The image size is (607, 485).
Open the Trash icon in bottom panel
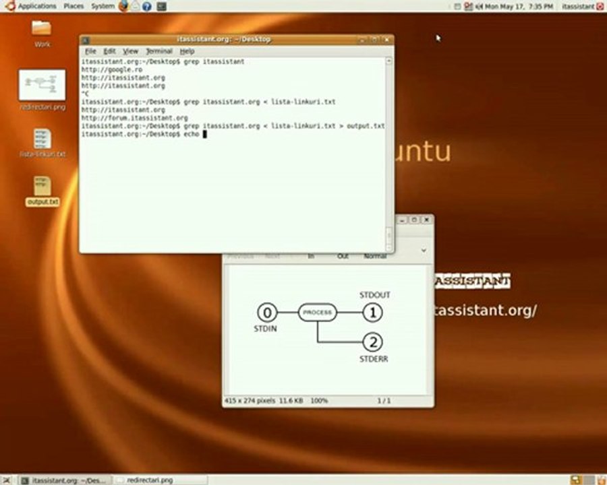pos(600,480)
